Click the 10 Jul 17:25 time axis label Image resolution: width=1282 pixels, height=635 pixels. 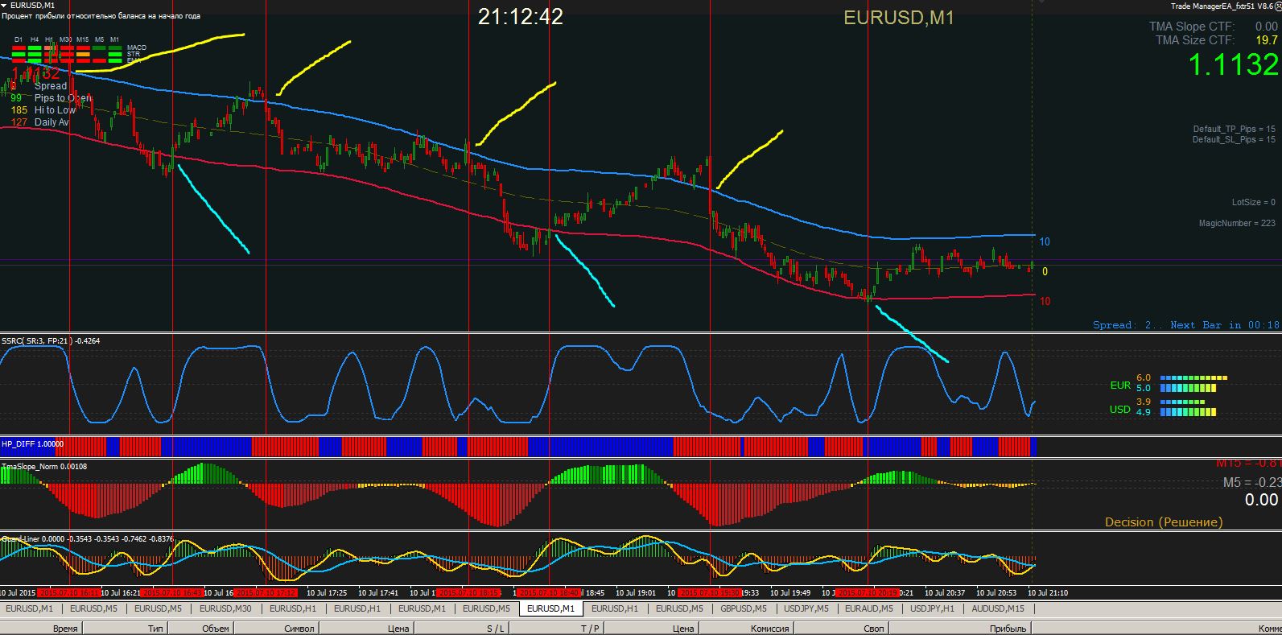click(326, 593)
